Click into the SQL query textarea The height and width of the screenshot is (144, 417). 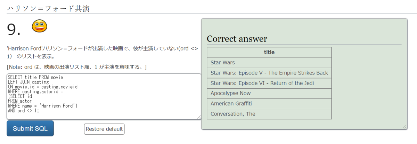click(x=104, y=97)
